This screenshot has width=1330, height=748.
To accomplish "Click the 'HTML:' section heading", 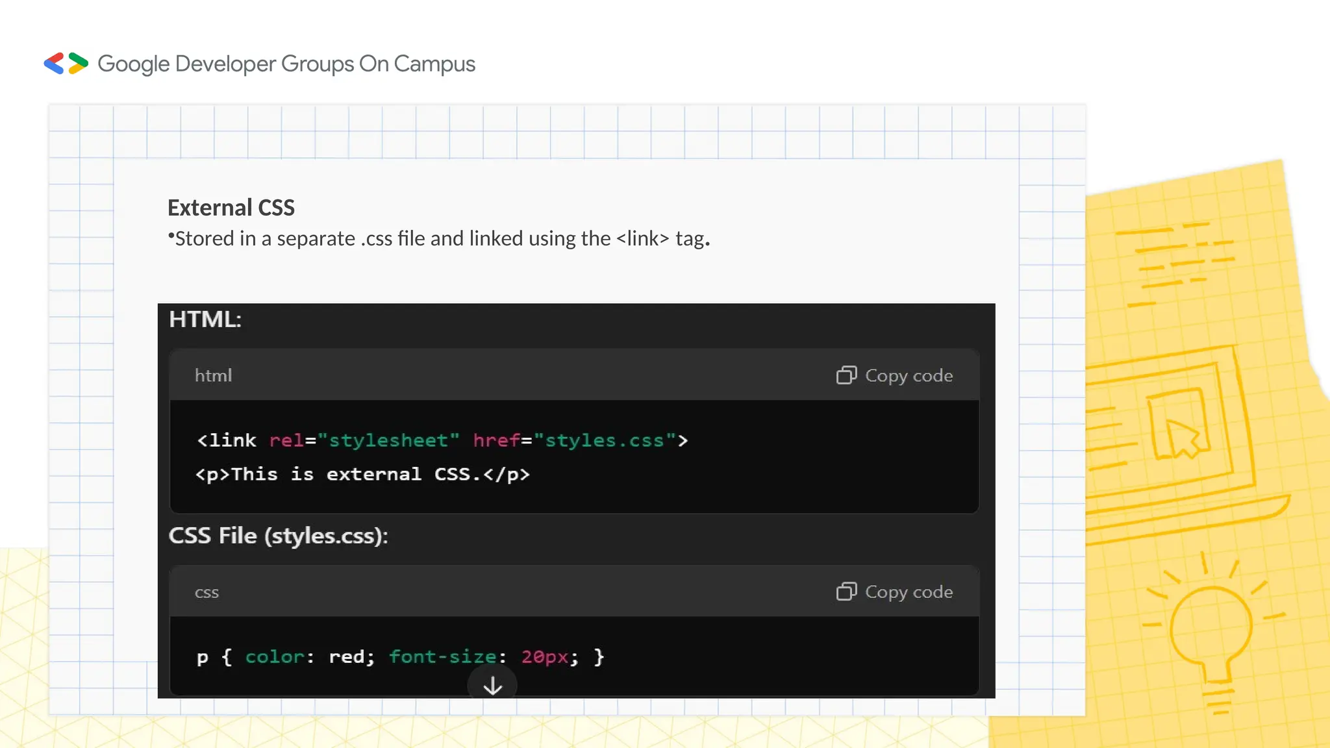I will pyautogui.click(x=205, y=319).
